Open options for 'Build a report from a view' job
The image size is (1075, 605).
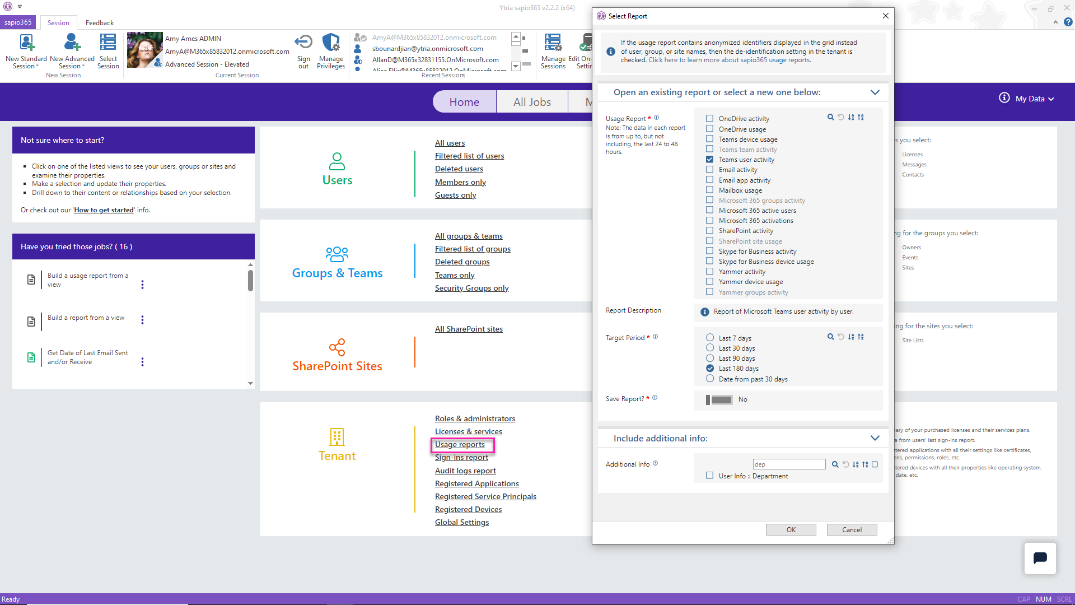tap(142, 320)
